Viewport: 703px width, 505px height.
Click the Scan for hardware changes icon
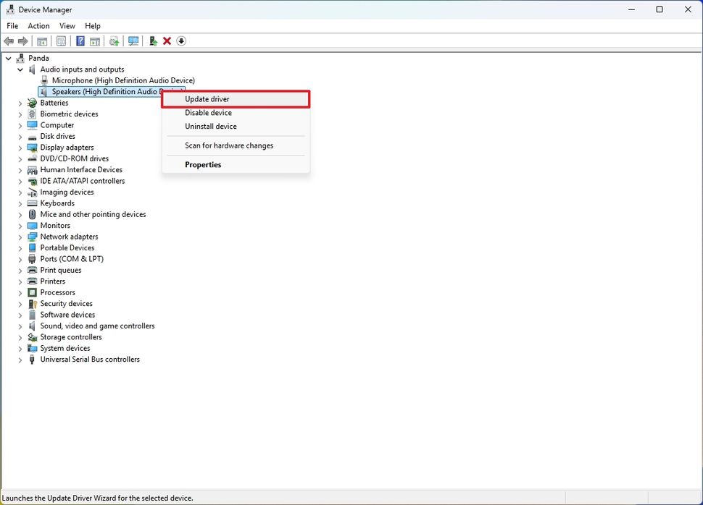point(114,41)
